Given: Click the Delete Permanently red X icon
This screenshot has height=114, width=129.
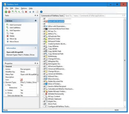Looking at the screenshot, I should tap(46, 94).
